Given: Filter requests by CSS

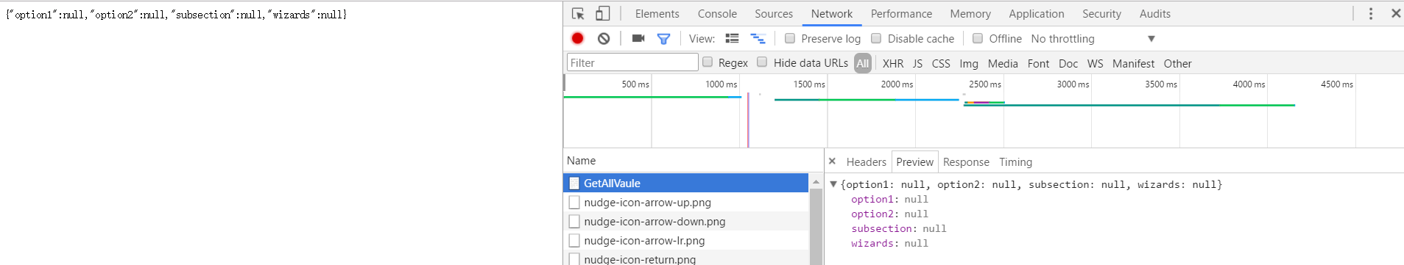Looking at the screenshot, I should (x=941, y=63).
